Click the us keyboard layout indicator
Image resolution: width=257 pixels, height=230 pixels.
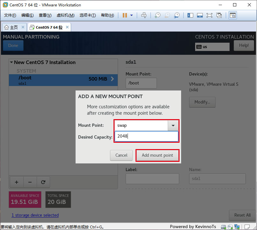coord(212,47)
